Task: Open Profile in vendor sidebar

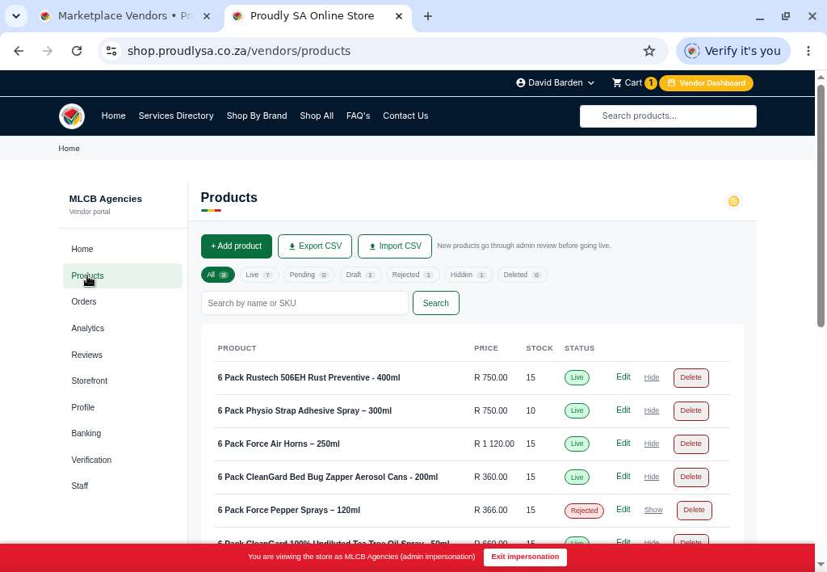Action: pos(123,407)
